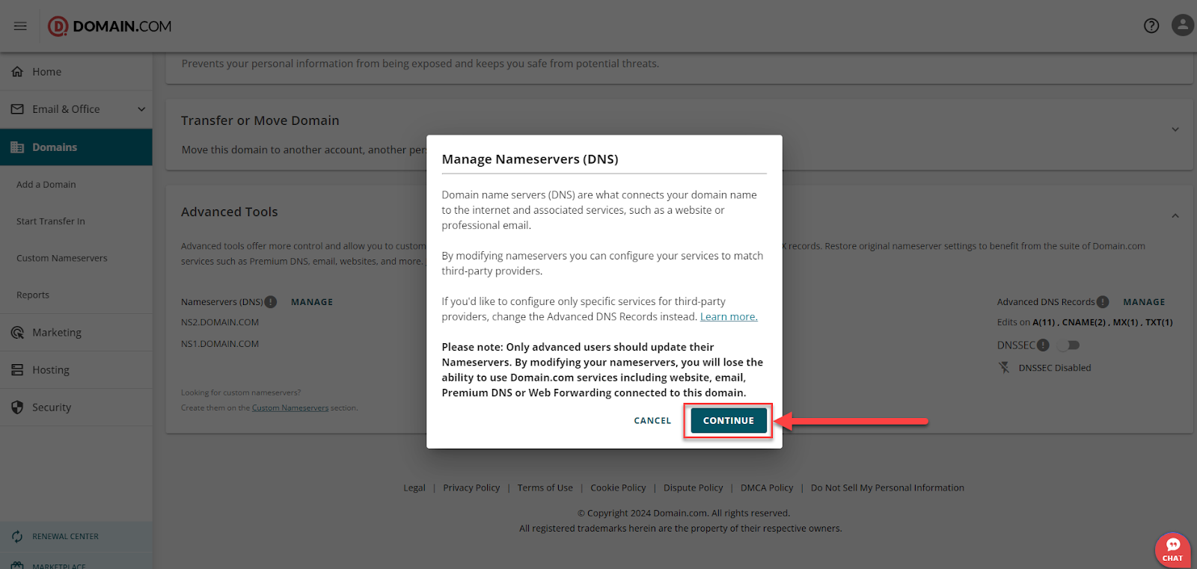
Task: Open the Terms of Use link
Action: click(545, 488)
